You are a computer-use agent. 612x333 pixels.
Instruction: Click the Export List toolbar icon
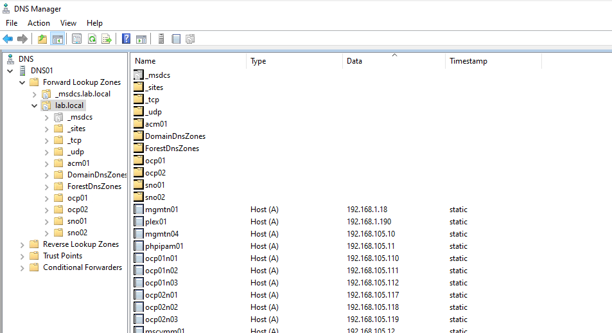point(107,39)
